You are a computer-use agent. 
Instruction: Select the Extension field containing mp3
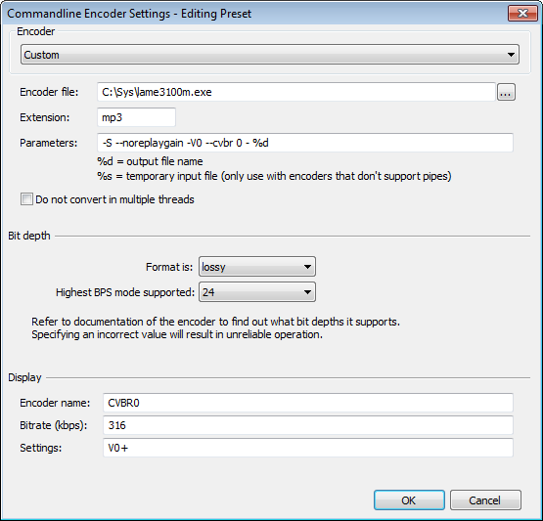point(136,117)
